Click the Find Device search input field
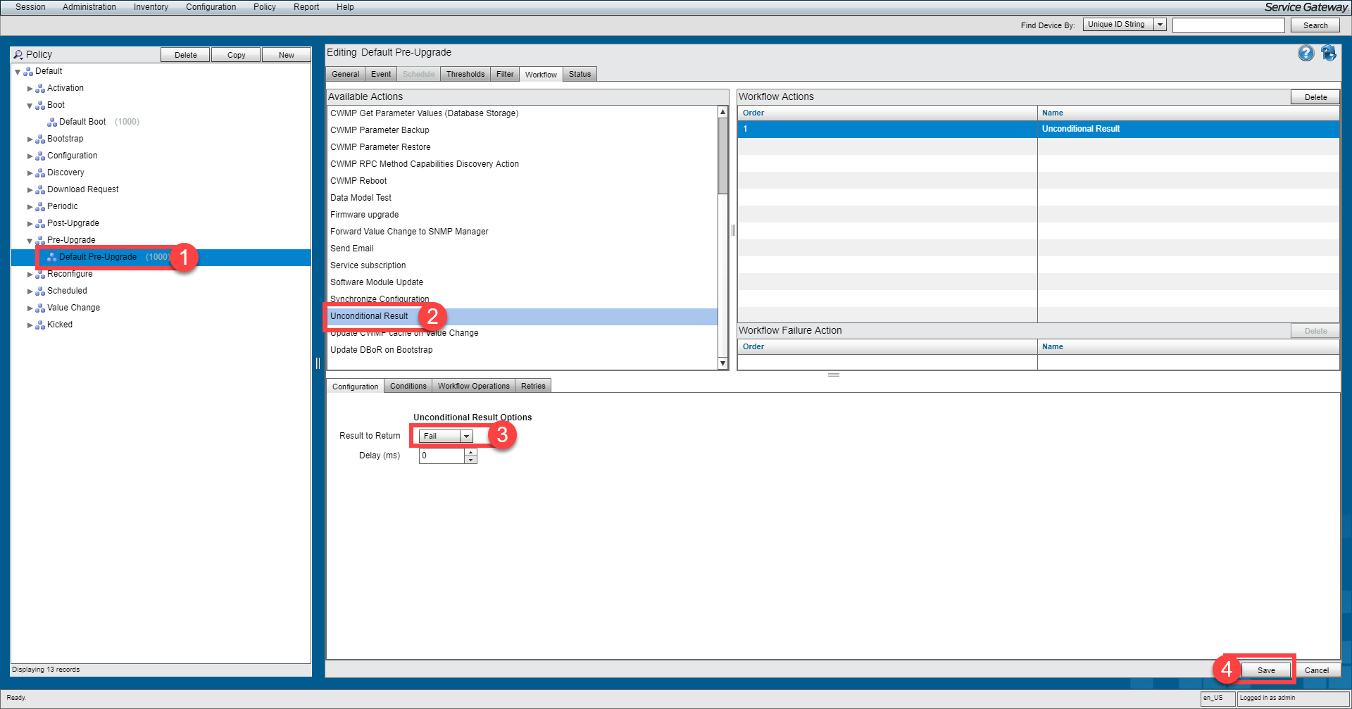 click(x=1228, y=25)
